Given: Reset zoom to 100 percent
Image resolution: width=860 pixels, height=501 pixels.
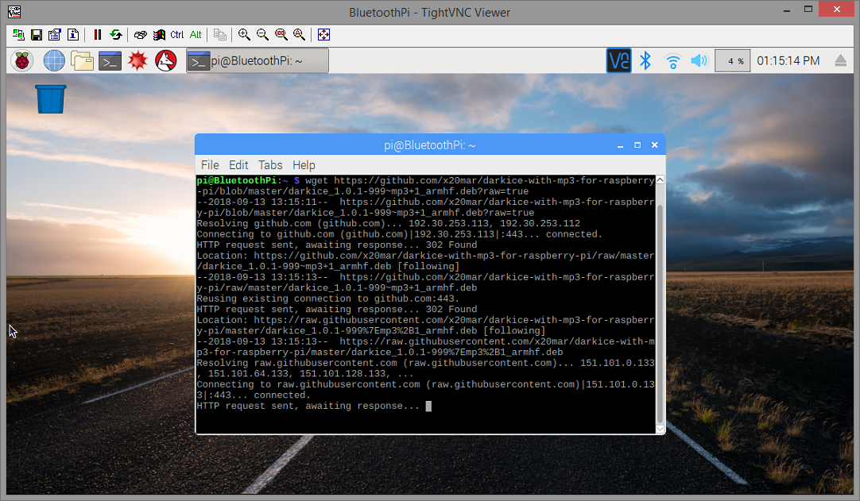Looking at the screenshot, I should (281, 34).
